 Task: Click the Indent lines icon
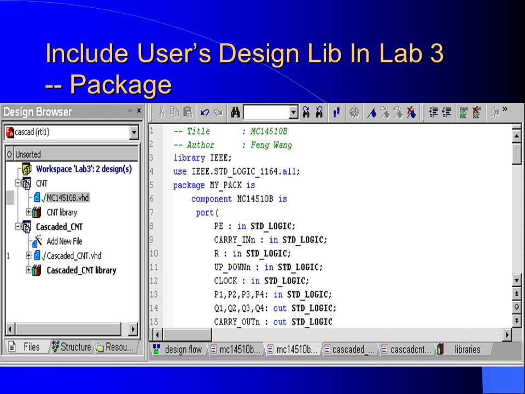434,112
